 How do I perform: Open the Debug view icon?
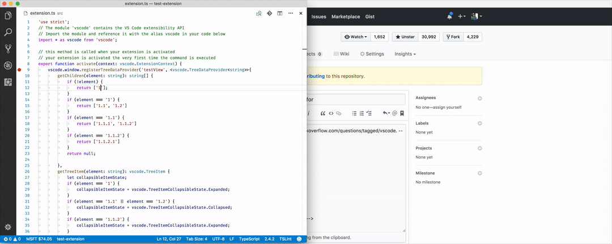tap(8, 66)
